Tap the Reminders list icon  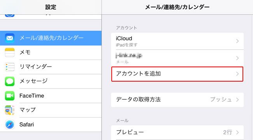coord(10,67)
